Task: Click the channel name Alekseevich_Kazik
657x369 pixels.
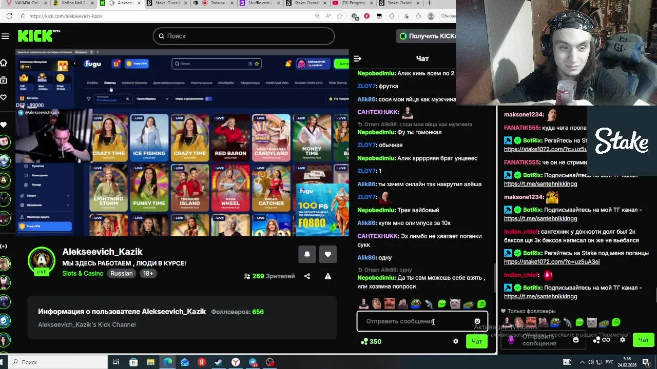Action: 102,252
